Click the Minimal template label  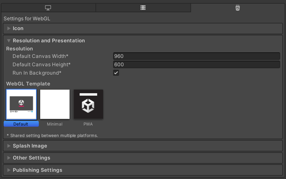pos(55,124)
